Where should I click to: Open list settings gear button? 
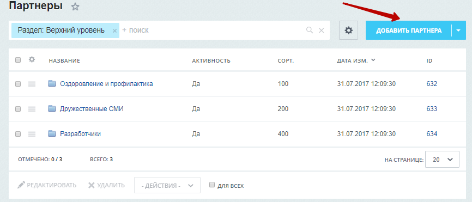(349, 30)
